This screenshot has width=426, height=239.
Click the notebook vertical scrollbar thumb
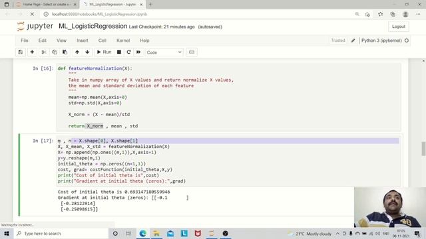423,149
